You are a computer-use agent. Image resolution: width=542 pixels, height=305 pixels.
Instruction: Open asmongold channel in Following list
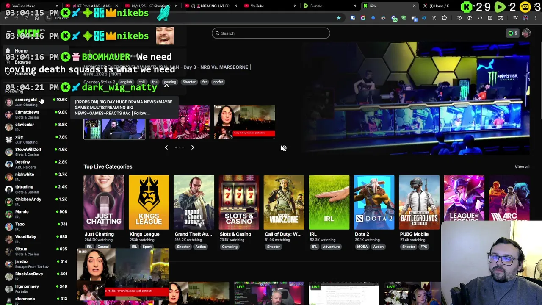pos(36,102)
